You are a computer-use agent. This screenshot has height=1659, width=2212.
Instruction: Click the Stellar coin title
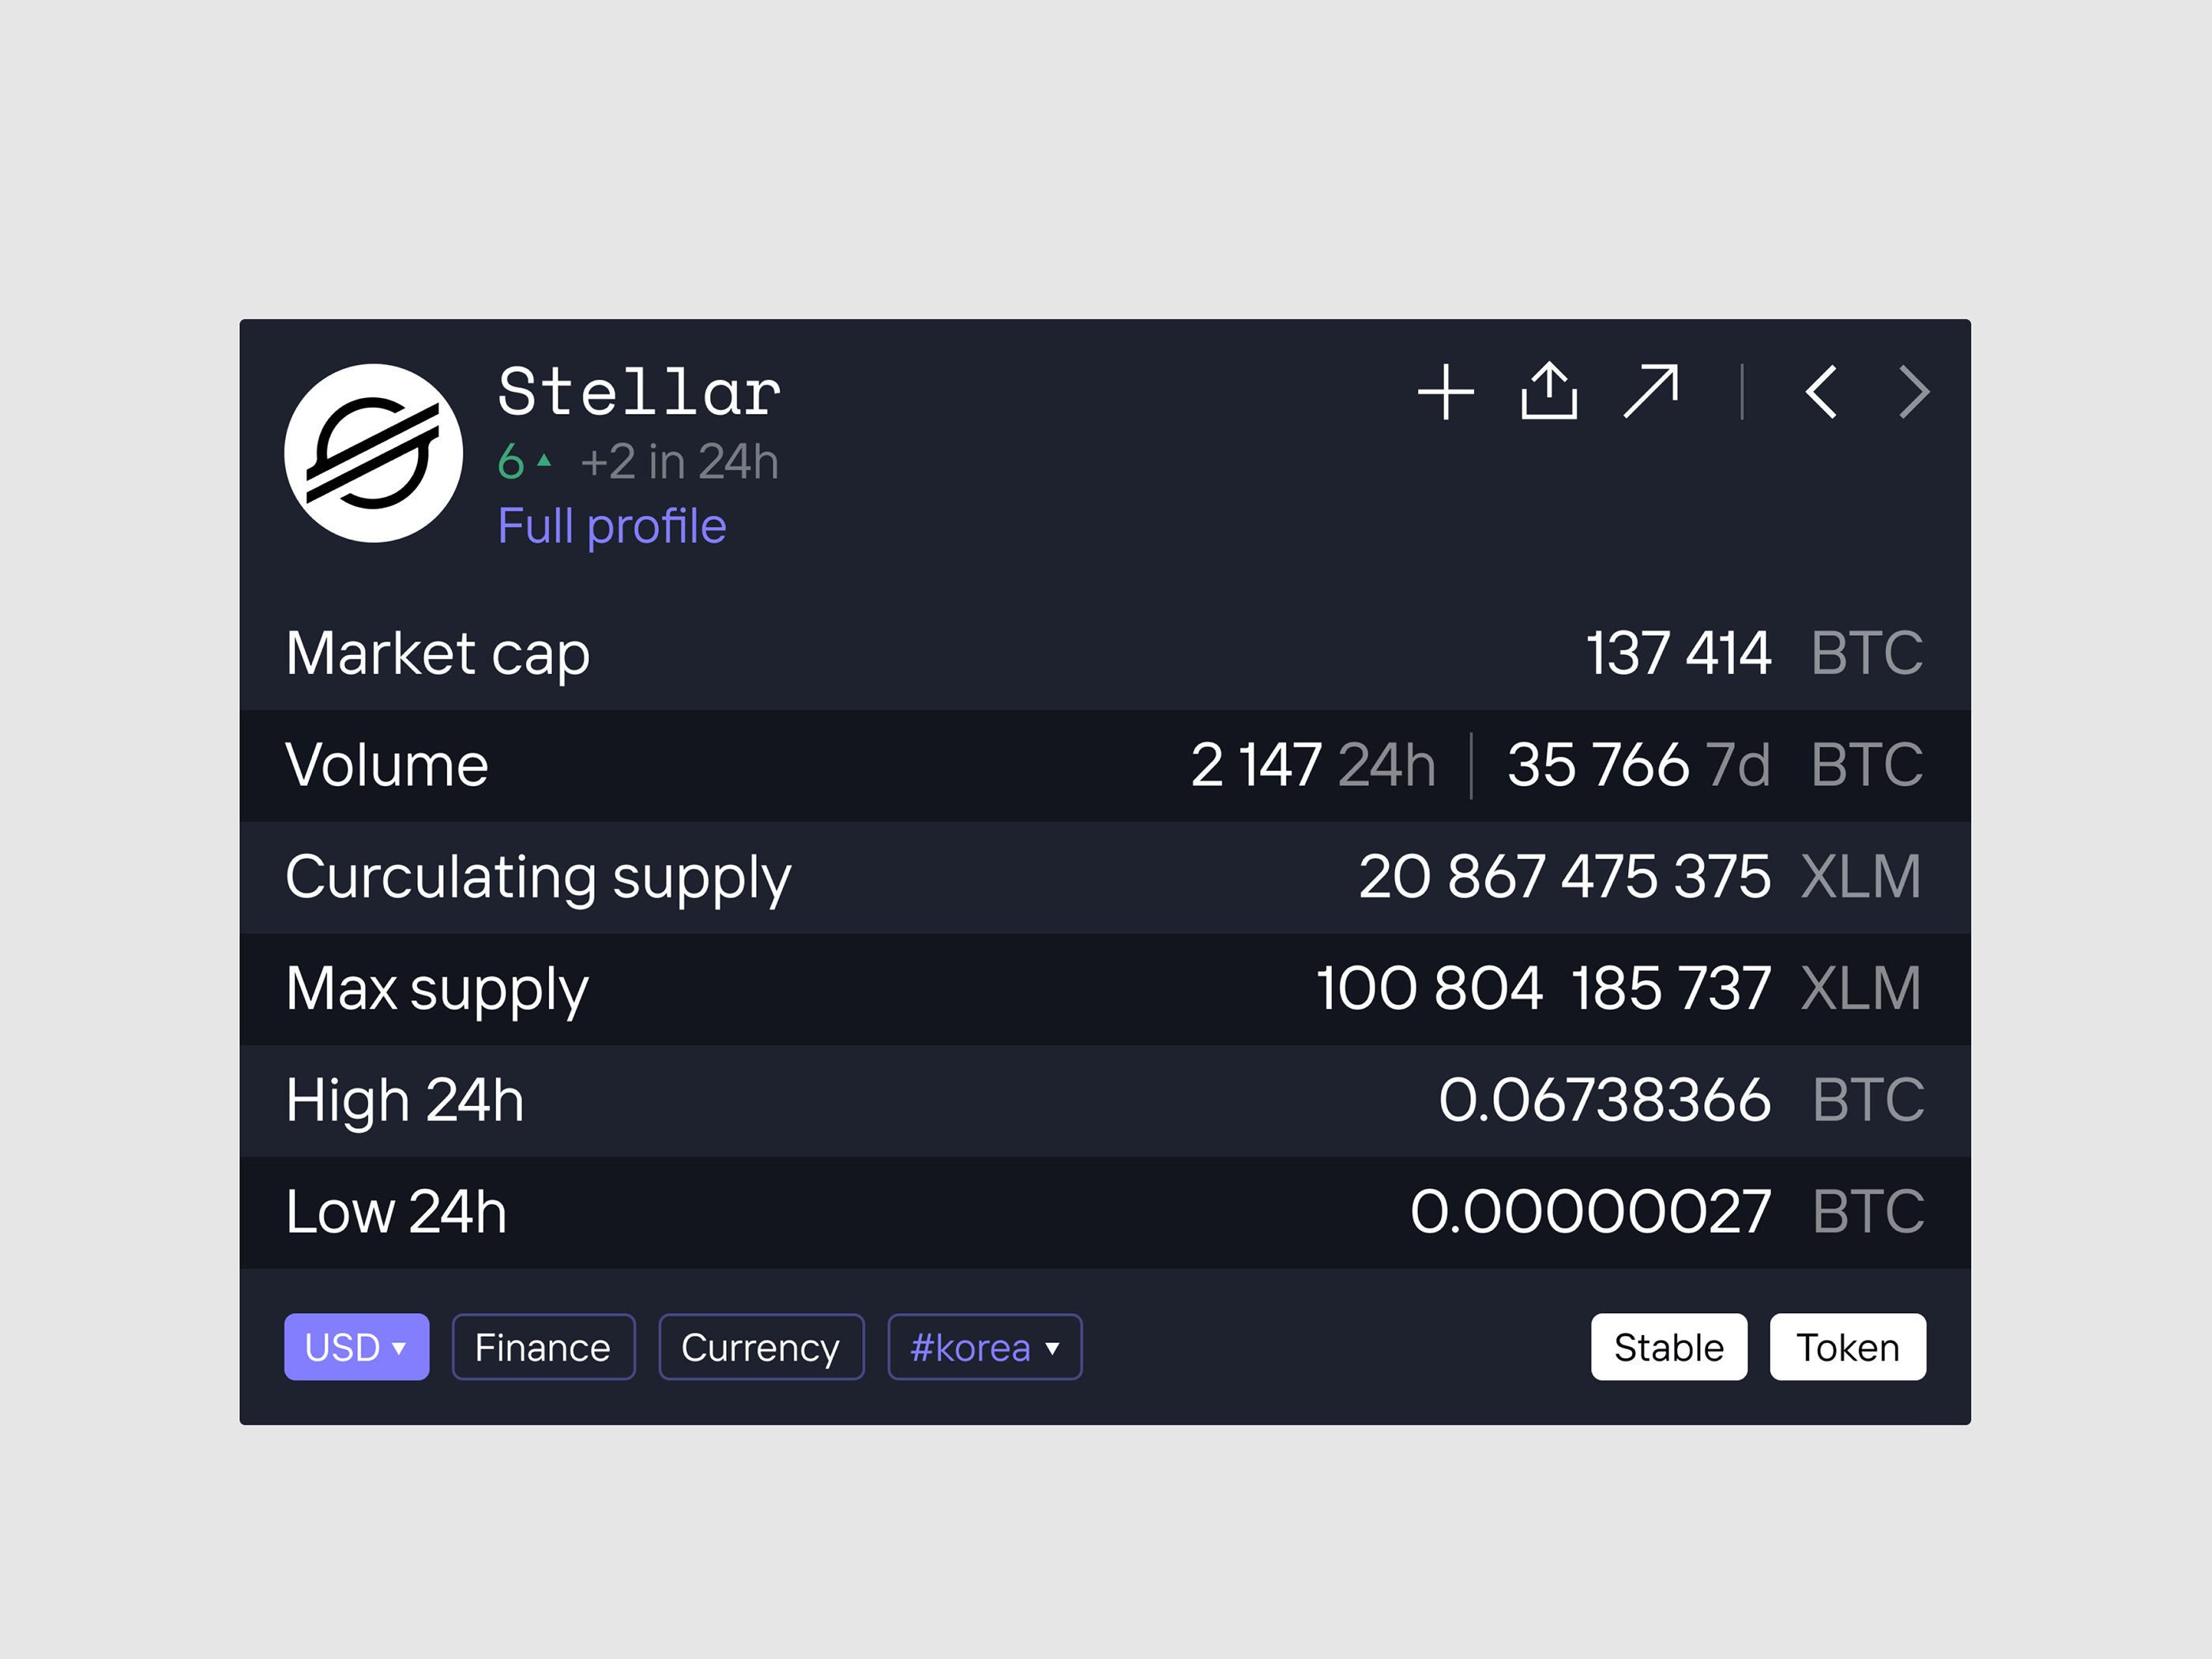(x=639, y=392)
